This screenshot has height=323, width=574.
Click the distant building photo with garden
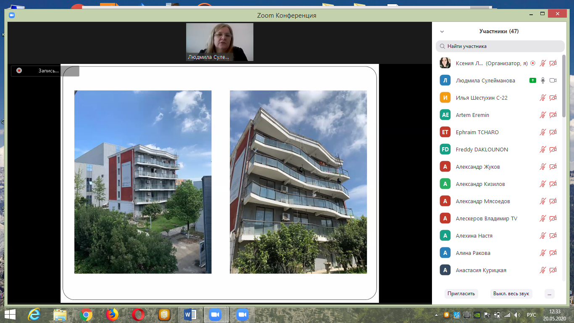click(x=143, y=182)
